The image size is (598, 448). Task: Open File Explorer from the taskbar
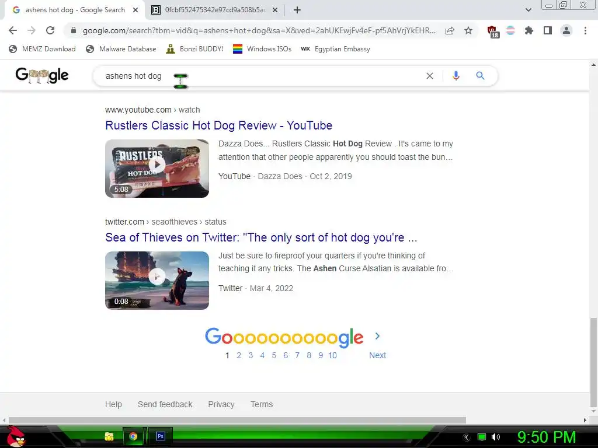click(x=109, y=436)
